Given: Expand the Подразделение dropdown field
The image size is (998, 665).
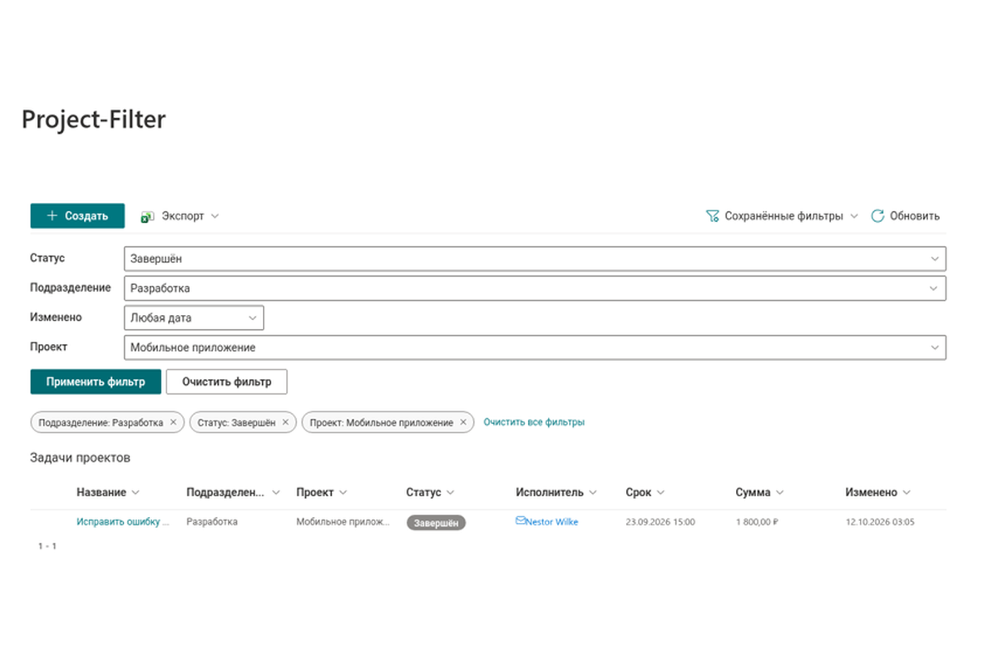Looking at the screenshot, I should click(535, 288).
